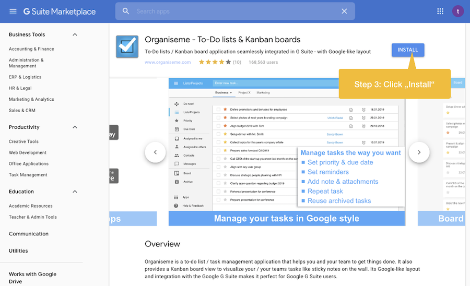This screenshot has width=470, height=286.
Task: Collapse the Business Tools category
Action: coord(75,34)
